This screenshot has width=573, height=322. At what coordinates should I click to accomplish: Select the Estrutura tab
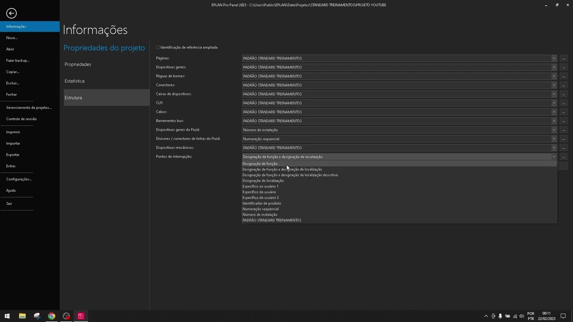(x=107, y=97)
